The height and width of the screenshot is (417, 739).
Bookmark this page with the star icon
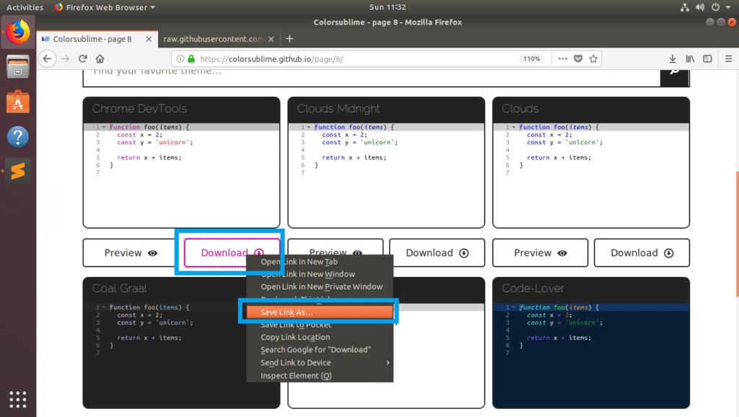tap(593, 58)
